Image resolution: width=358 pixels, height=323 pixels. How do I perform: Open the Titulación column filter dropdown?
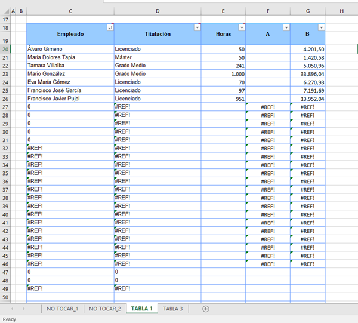[197, 28]
